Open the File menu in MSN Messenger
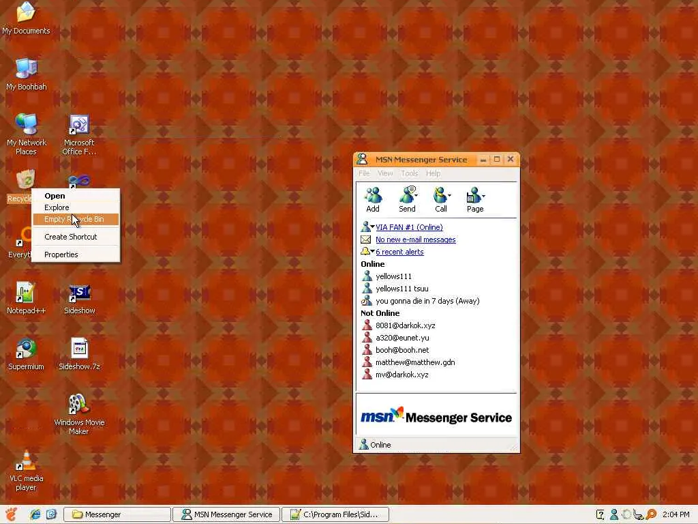 tap(364, 173)
